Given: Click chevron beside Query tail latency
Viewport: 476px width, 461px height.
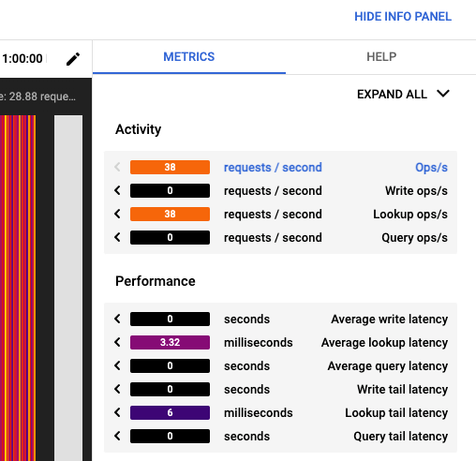Looking at the screenshot, I should click(117, 436).
